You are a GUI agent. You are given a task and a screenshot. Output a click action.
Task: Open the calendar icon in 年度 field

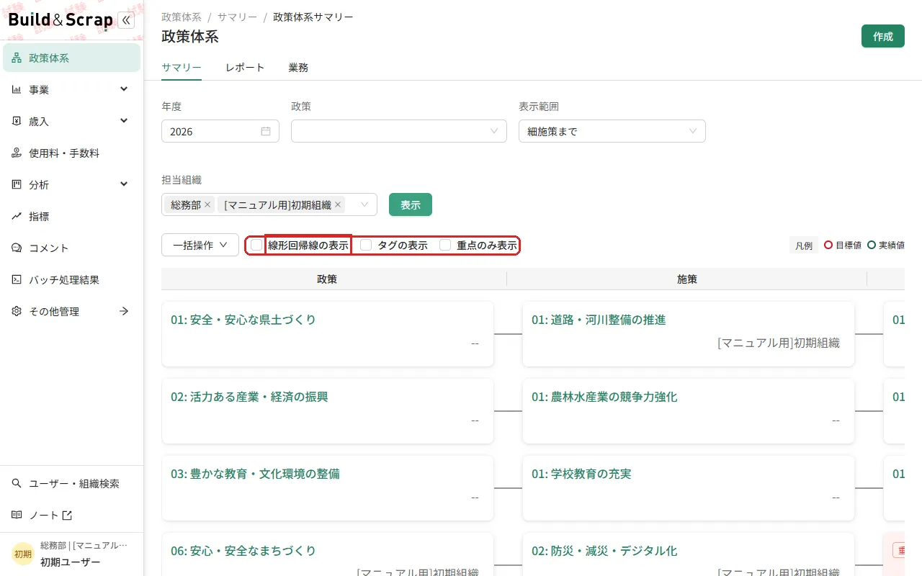[x=266, y=132]
